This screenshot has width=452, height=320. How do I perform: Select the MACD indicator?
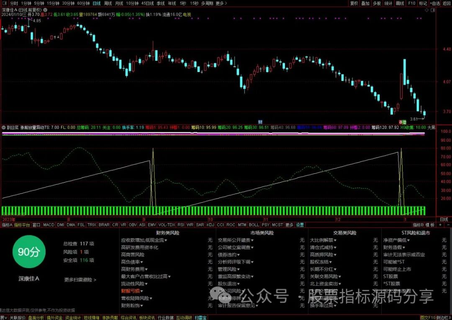click(x=49, y=225)
